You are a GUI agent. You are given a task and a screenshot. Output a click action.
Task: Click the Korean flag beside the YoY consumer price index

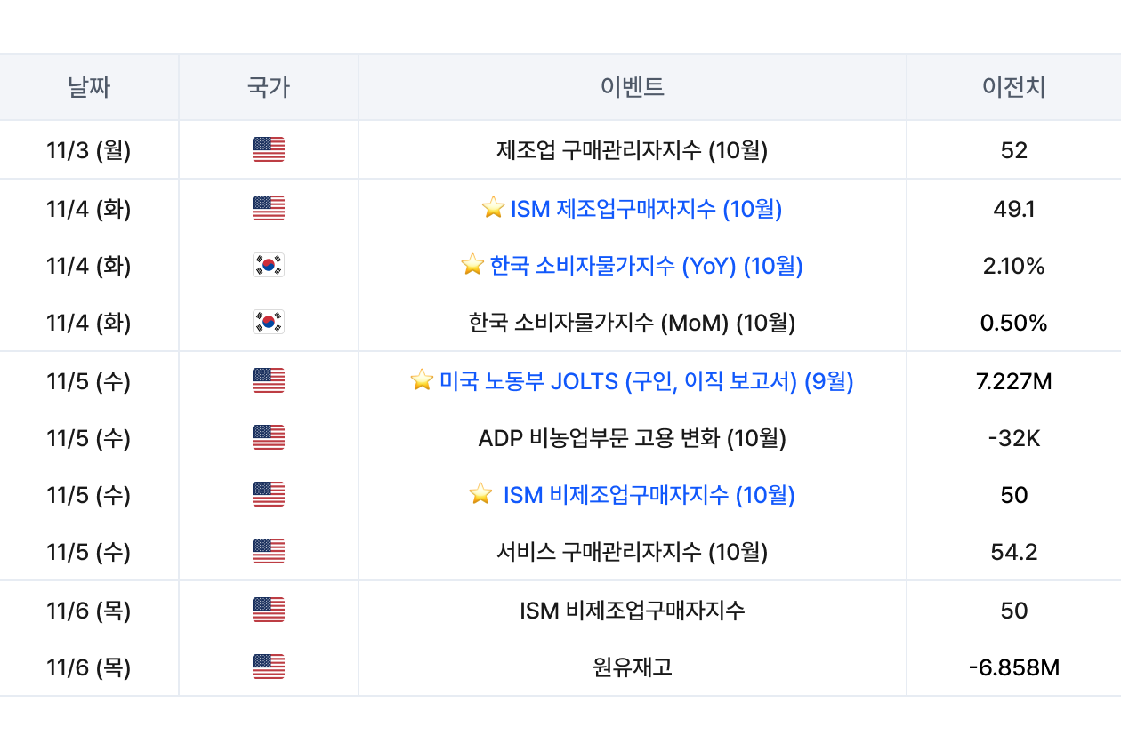(x=268, y=266)
